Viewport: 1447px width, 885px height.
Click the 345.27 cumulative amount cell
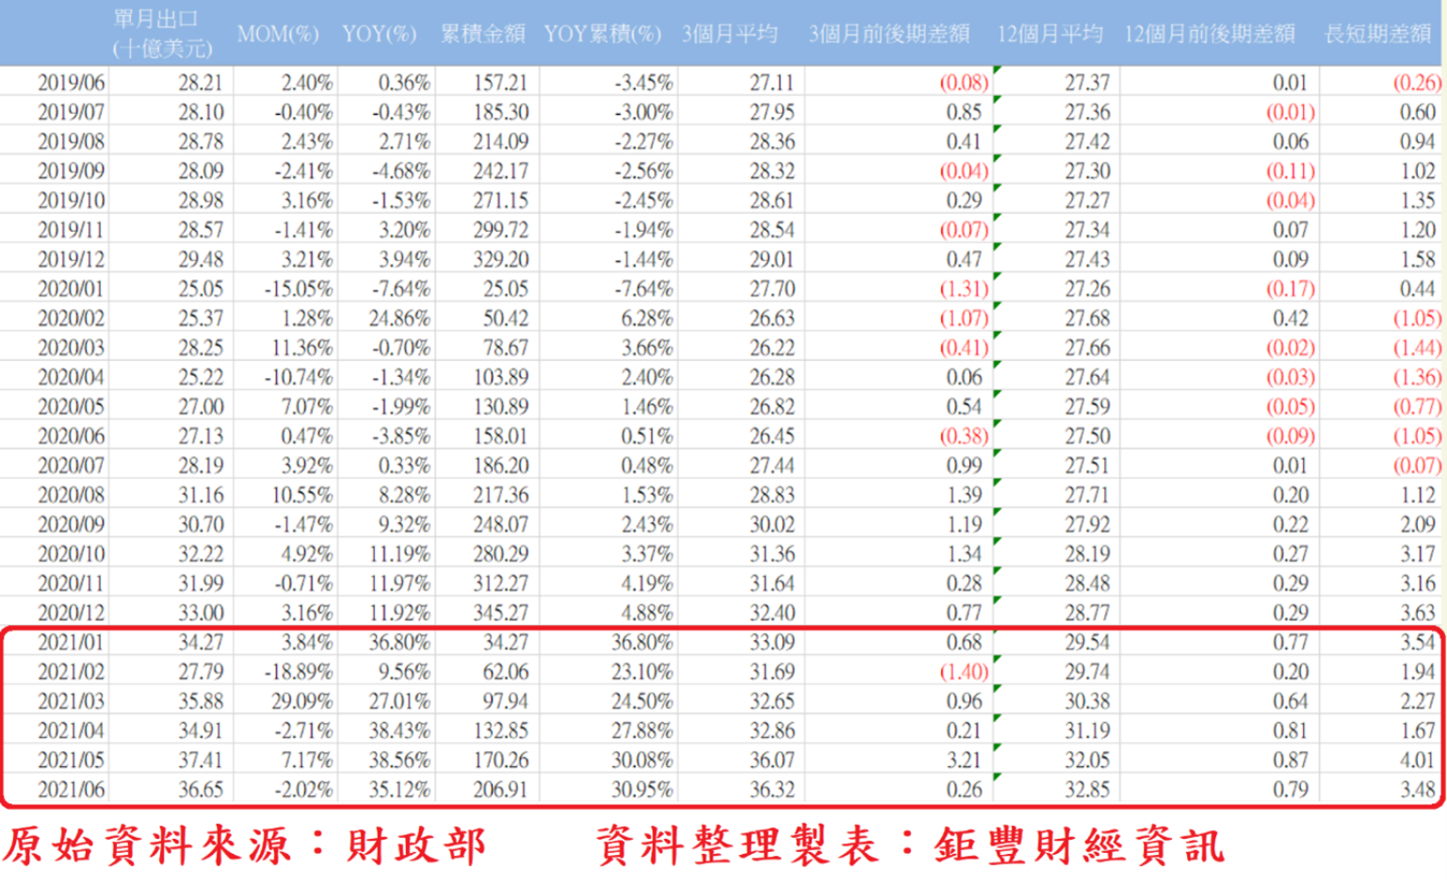[500, 614]
